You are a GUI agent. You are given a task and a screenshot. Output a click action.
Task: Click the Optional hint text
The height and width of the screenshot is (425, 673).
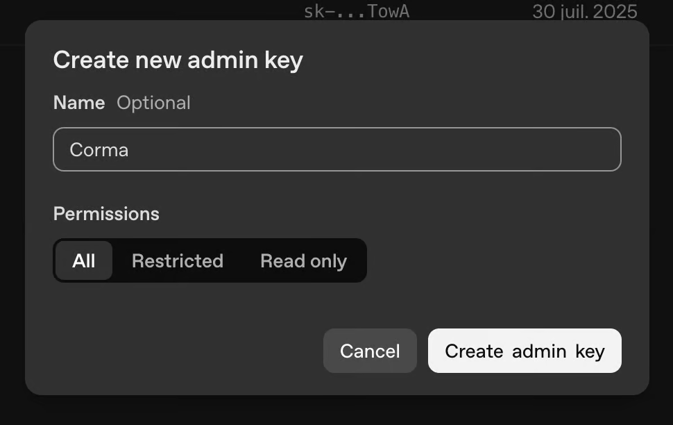[x=153, y=103]
